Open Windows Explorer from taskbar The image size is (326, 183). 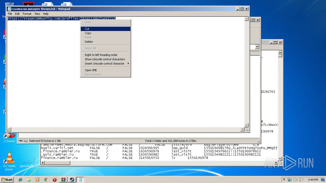(29, 180)
